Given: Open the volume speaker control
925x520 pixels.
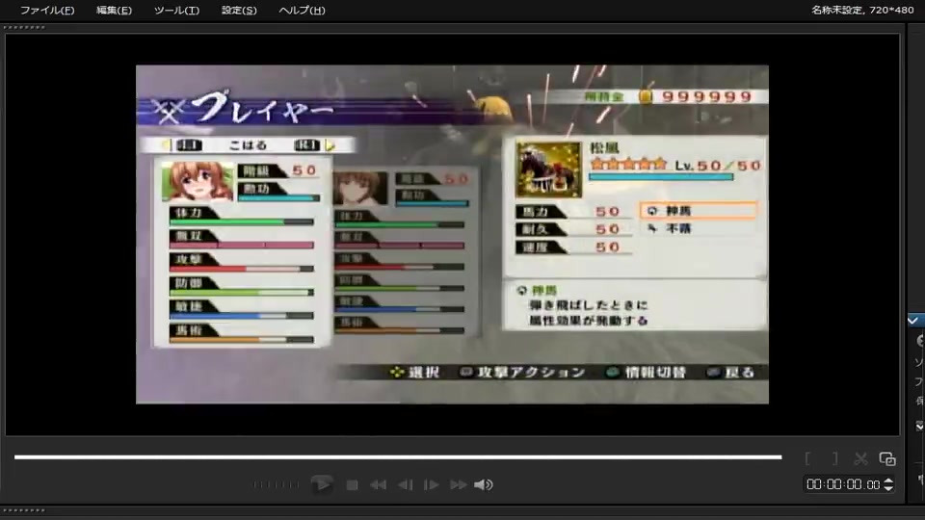Looking at the screenshot, I should [x=483, y=485].
